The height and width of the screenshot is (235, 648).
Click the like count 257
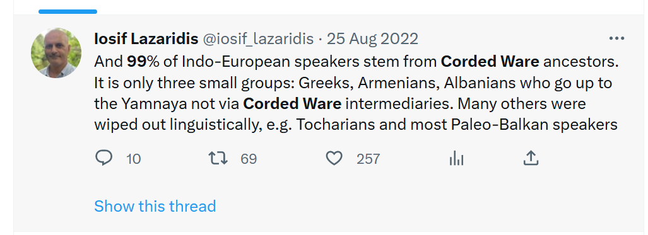(368, 159)
